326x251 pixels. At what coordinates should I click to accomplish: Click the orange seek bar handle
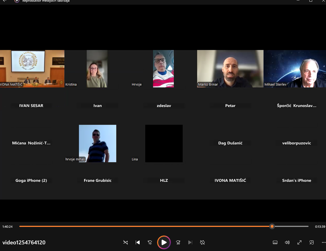[x=272, y=226]
